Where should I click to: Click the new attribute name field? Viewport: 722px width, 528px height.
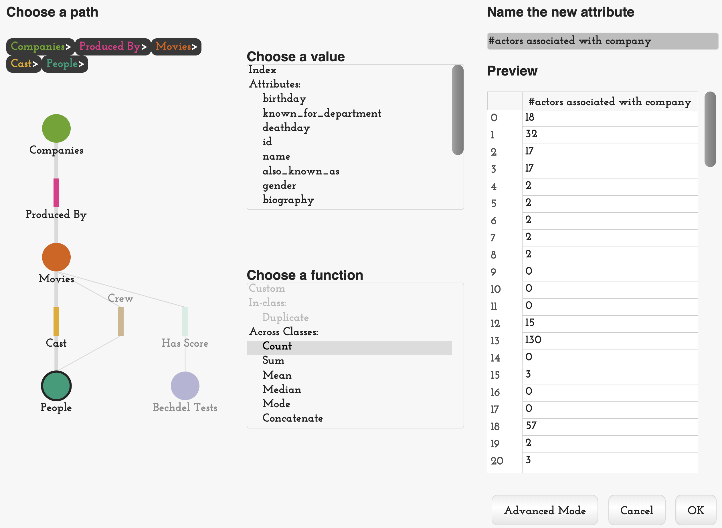click(603, 41)
